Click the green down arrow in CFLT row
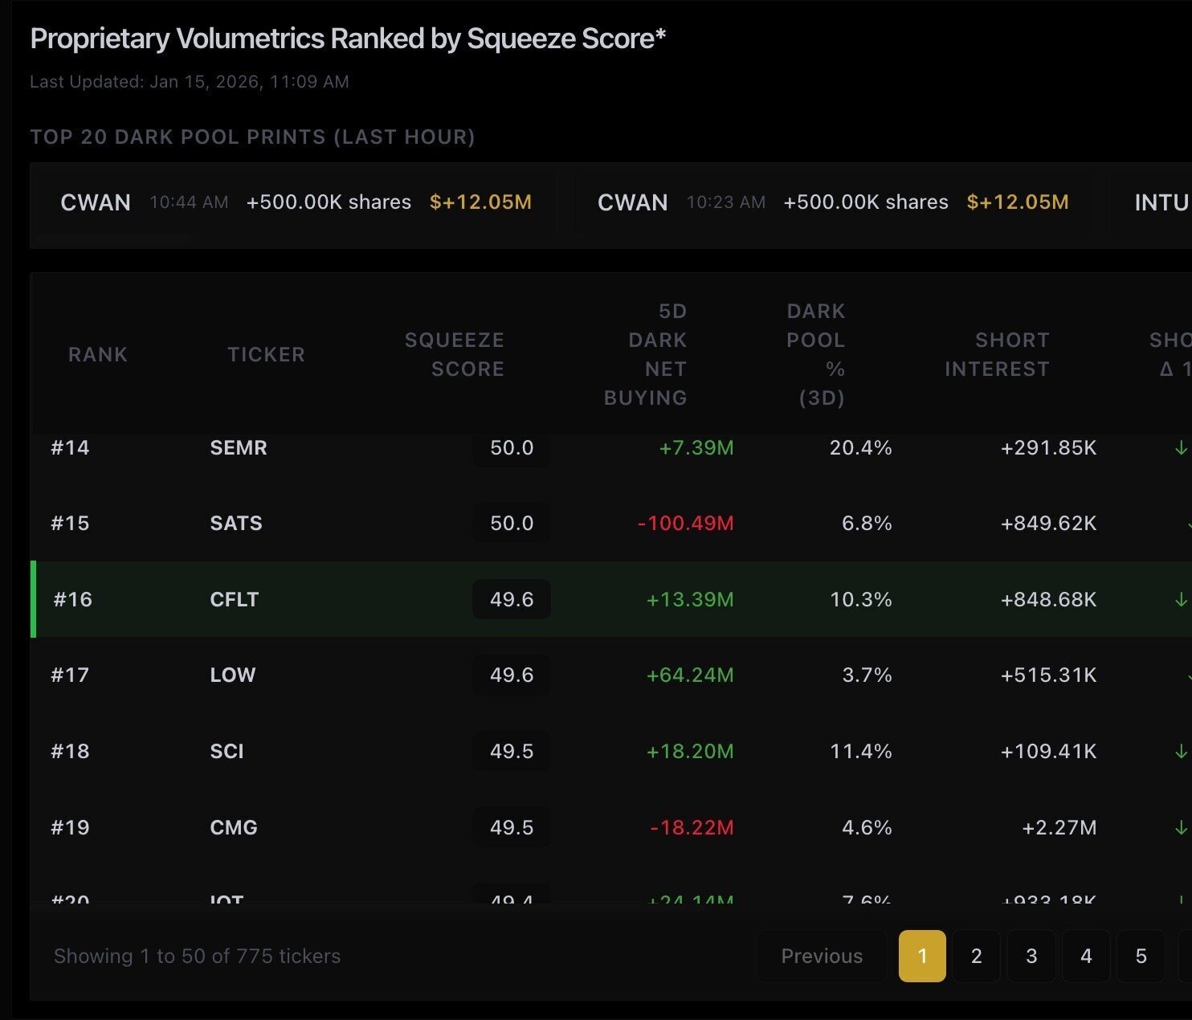Viewport: 1192px width, 1020px height. pyautogui.click(x=1180, y=600)
